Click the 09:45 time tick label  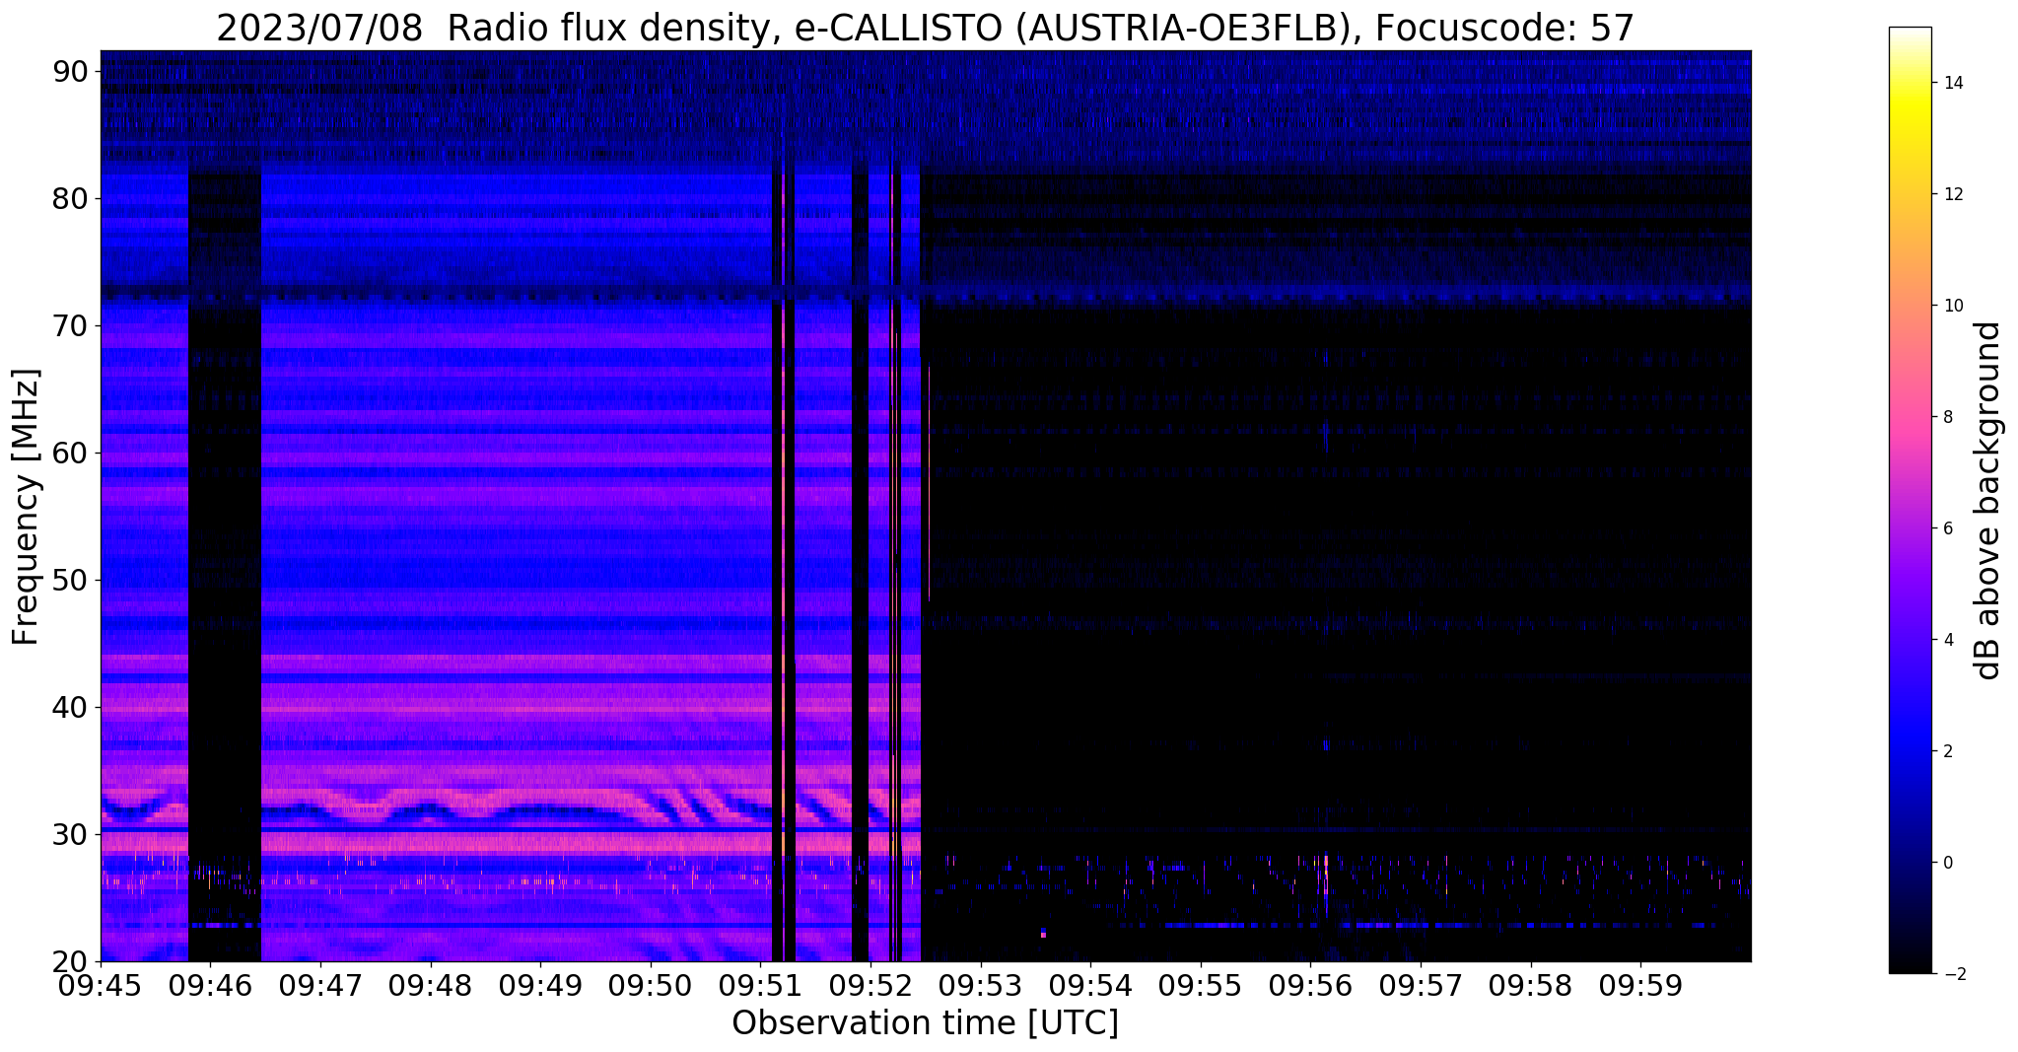pos(101,985)
